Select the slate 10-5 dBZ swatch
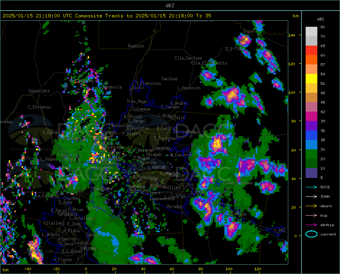 311,173
